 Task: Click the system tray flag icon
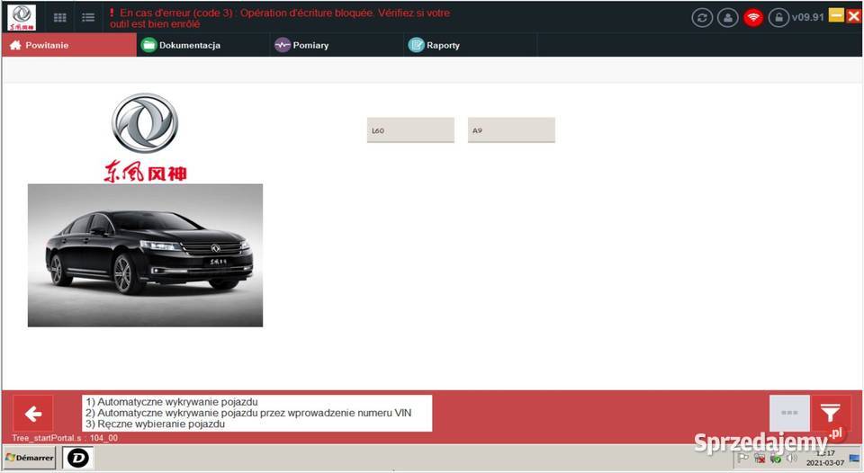(742, 458)
